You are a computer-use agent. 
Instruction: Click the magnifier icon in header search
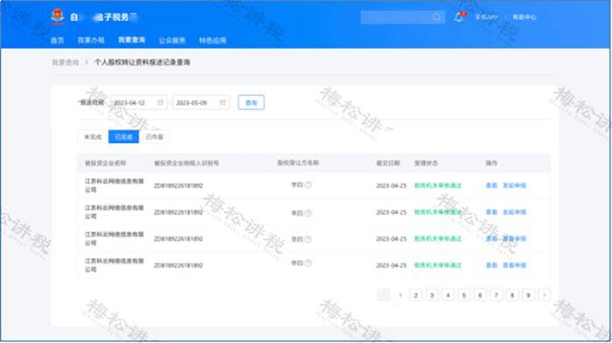click(436, 17)
